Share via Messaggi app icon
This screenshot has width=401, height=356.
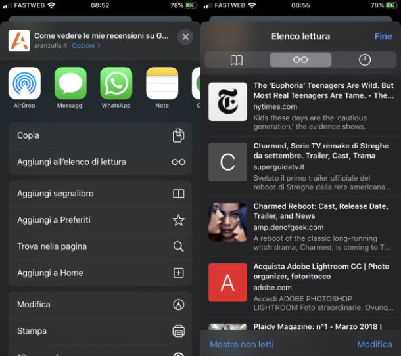(70, 83)
